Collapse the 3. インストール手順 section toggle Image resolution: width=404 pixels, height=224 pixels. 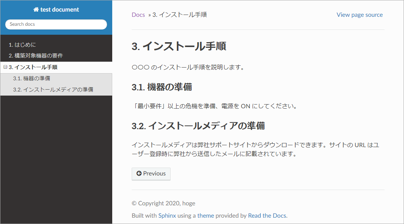pyautogui.click(x=5, y=67)
